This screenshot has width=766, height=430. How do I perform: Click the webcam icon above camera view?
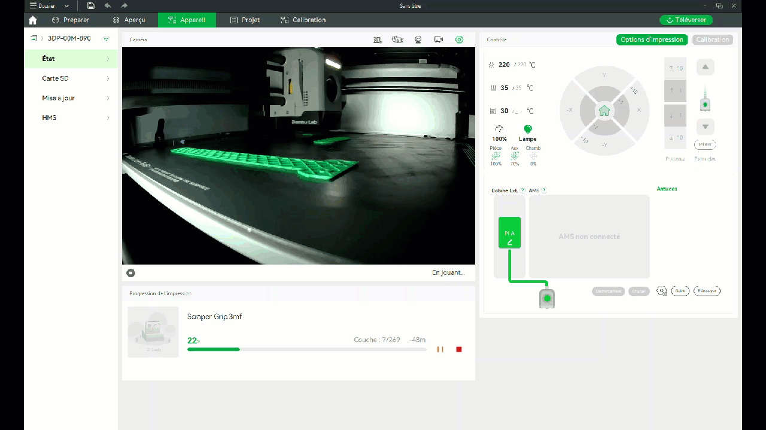coord(418,39)
